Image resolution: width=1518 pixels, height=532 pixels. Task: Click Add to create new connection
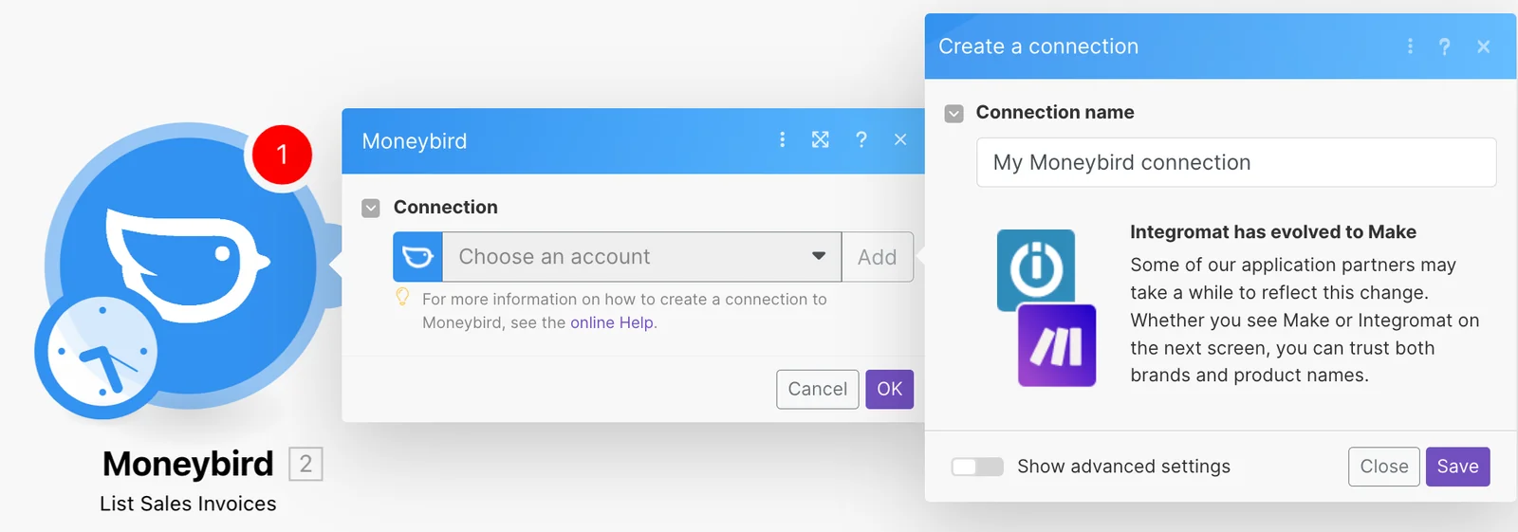pos(878,257)
